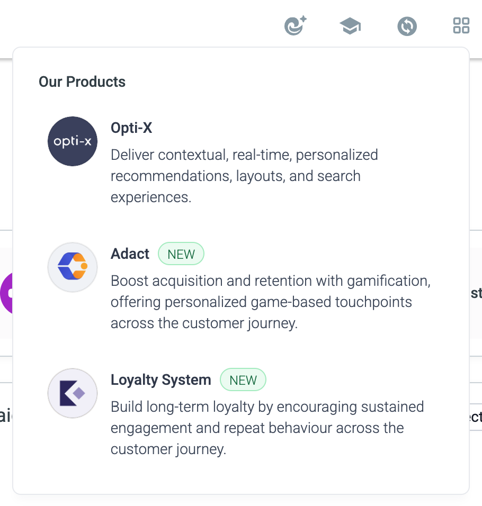Click 'touchpoints' in the Adact description
The width and height of the screenshot is (482, 506).
tap(373, 302)
